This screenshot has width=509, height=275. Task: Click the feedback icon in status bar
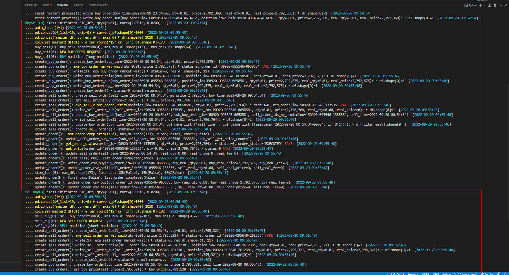pyautogui.click(x=499, y=274)
